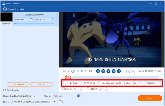Click the video preview frame
This screenshot has height=106, width=165.
112,40
